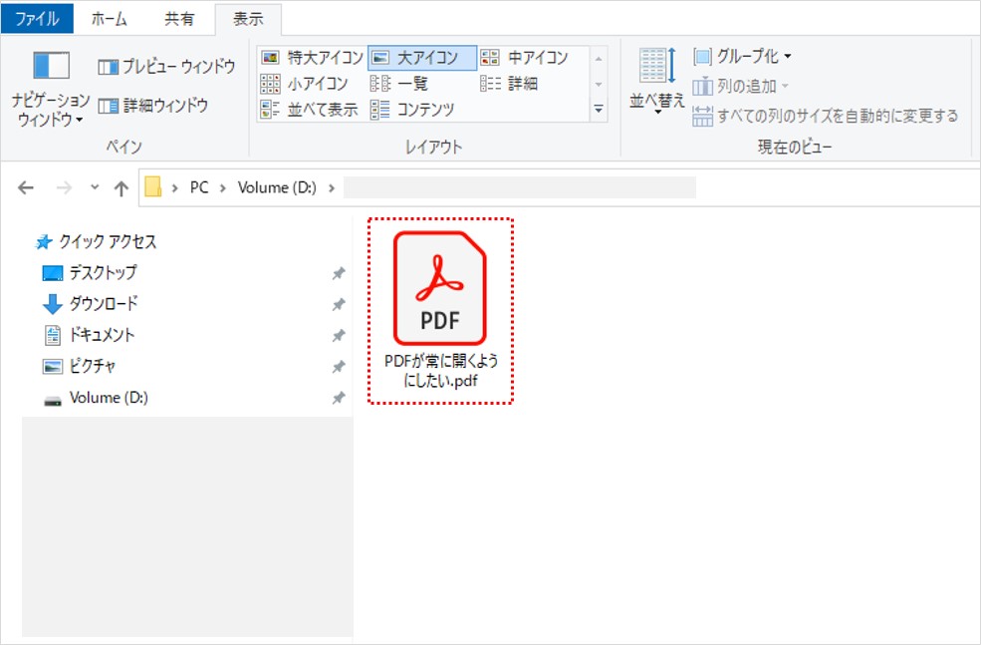The image size is (981, 645).
Task: Open the File (ファイル) menu tab
Action: coord(37,19)
